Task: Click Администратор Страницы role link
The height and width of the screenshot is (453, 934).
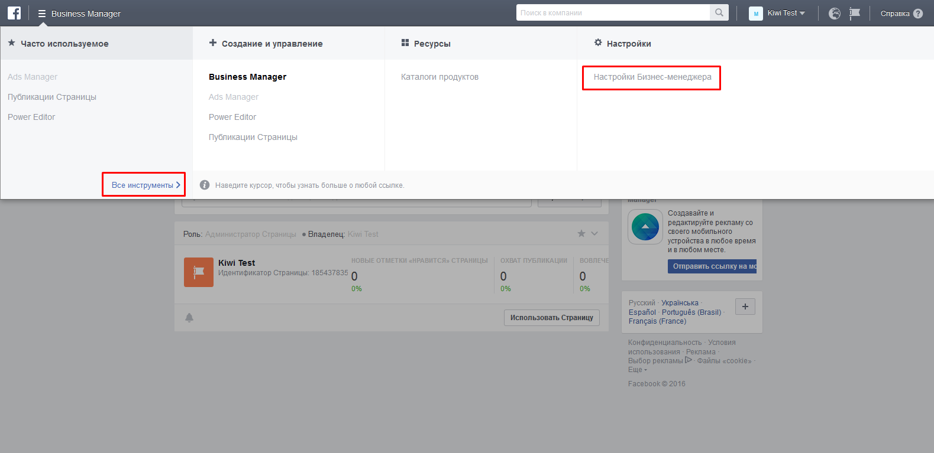Action: point(251,234)
